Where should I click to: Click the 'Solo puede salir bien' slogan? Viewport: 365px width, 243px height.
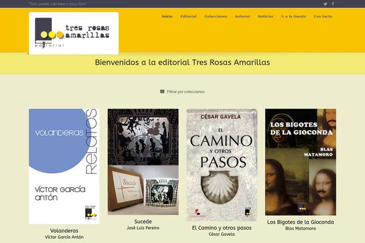coord(58,4)
